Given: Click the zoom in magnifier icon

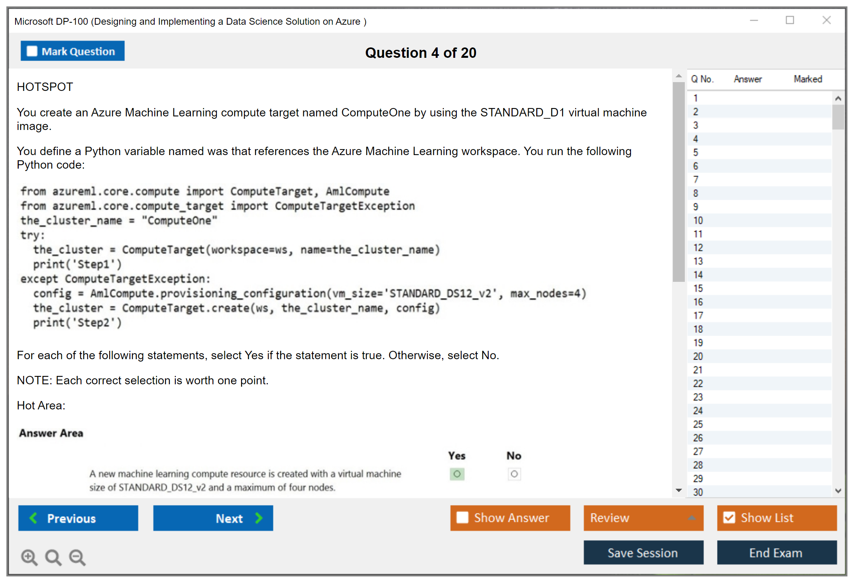Looking at the screenshot, I should 29,557.
